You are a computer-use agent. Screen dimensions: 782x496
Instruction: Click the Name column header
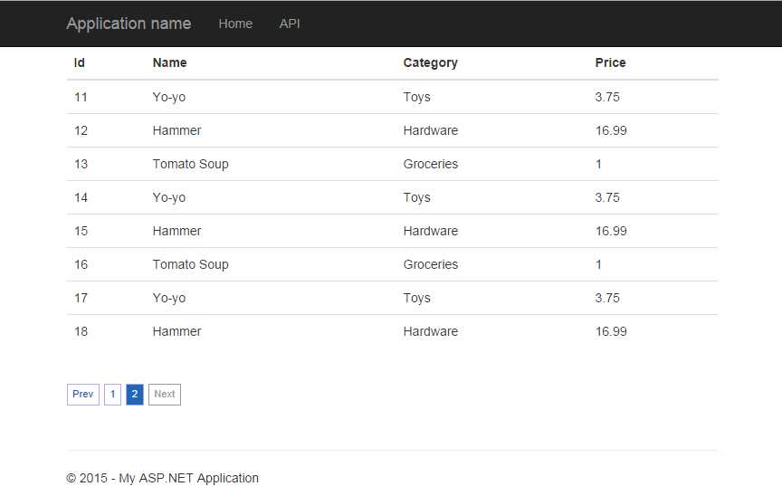(169, 62)
